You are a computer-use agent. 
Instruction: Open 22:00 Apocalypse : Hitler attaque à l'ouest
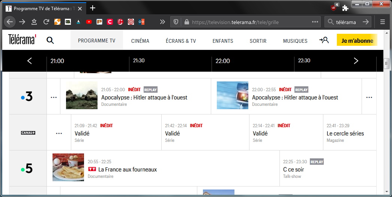[x=295, y=98]
